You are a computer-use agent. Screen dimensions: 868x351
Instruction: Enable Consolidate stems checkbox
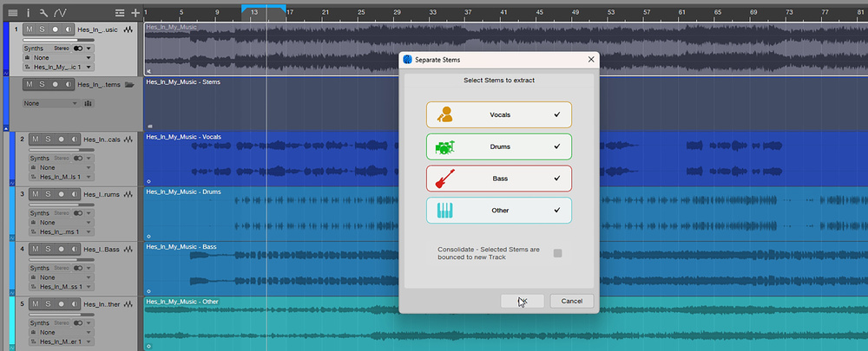[557, 253]
